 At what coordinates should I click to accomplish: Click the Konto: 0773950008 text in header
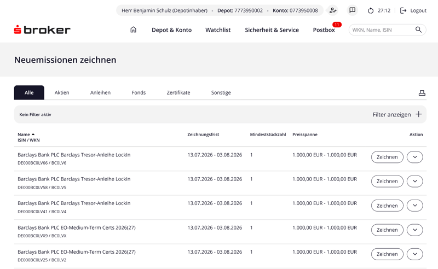point(295,10)
